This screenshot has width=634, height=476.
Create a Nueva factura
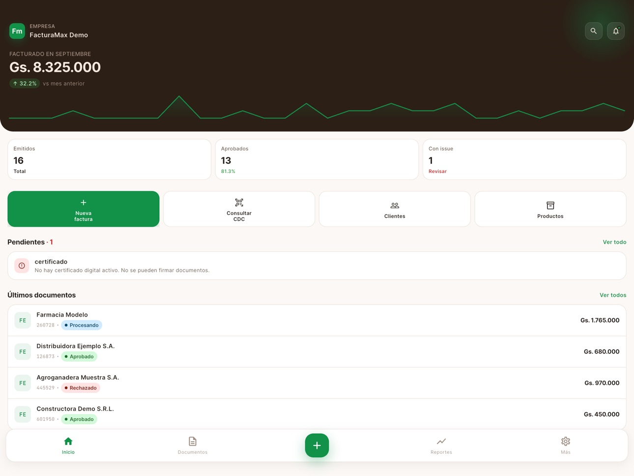coord(84,209)
